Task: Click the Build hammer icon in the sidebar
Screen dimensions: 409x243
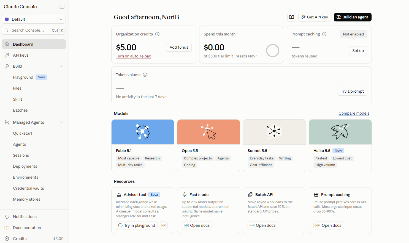Action: click(x=7, y=66)
